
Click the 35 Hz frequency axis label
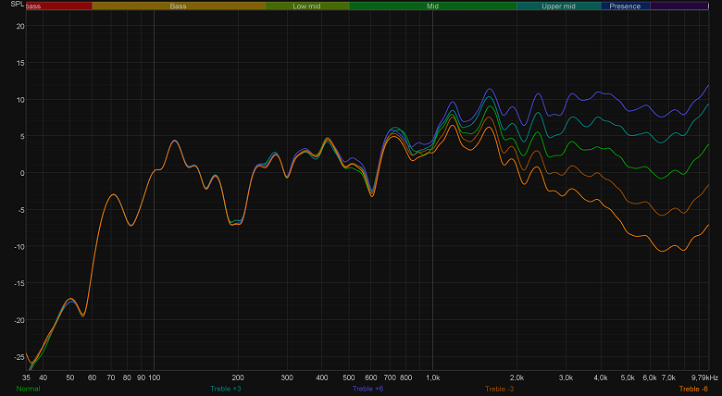pyautogui.click(x=26, y=377)
